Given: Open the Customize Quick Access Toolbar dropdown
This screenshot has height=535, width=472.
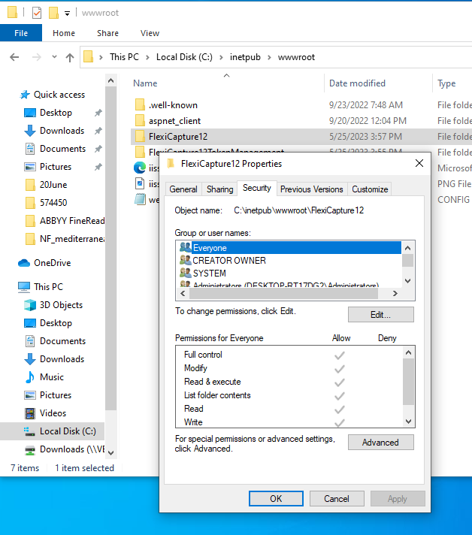Looking at the screenshot, I should pos(67,14).
